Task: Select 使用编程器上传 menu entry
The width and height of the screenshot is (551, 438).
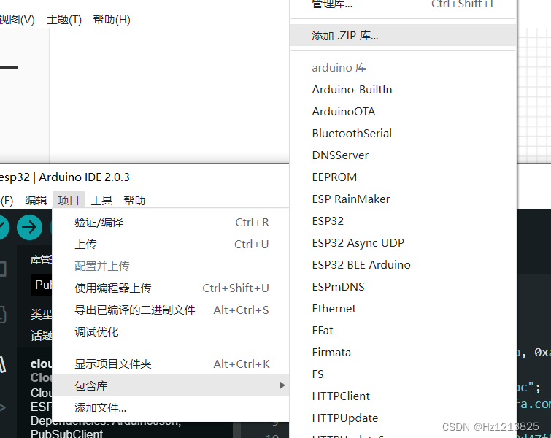Action: click(x=172, y=288)
